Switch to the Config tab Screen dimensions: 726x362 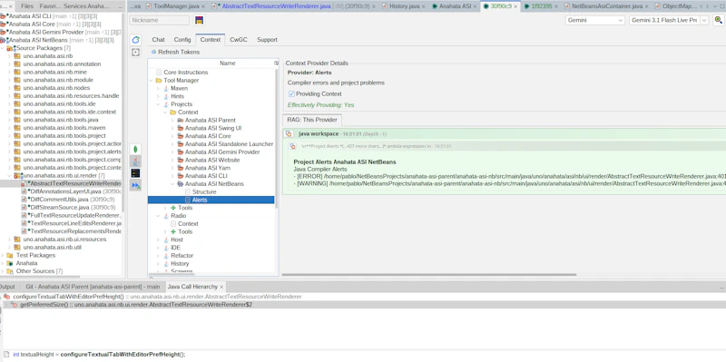pyautogui.click(x=182, y=40)
